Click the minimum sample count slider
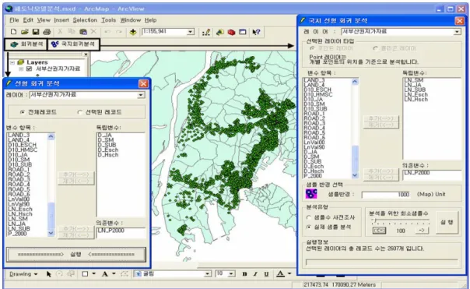Image resolution: width=470 pixels, height=289 pixels. click(400, 221)
